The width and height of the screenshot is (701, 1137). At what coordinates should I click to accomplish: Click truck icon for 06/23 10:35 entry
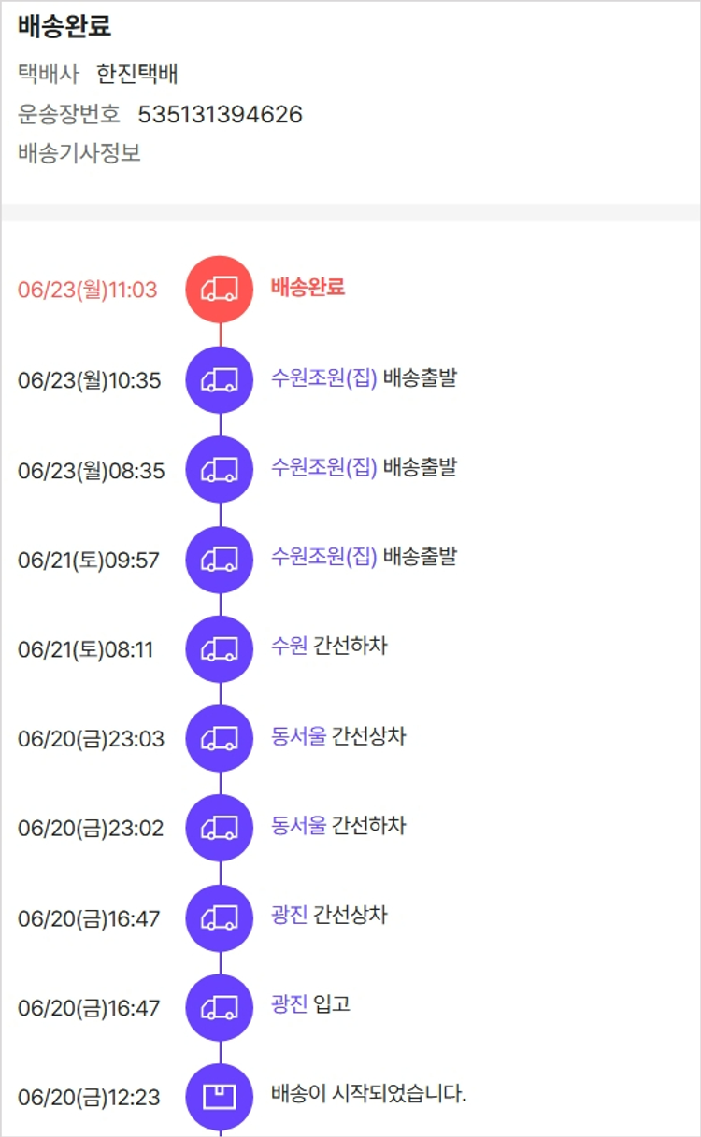tap(220, 379)
